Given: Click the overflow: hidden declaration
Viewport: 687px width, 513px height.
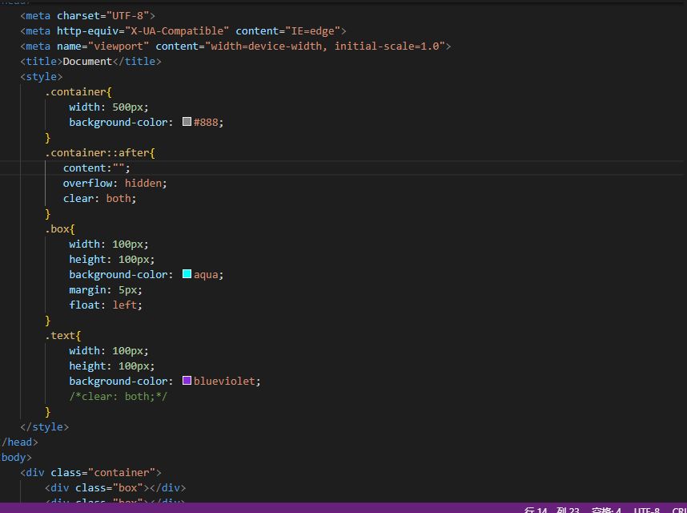Looking at the screenshot, I should (x=115, y=184).
